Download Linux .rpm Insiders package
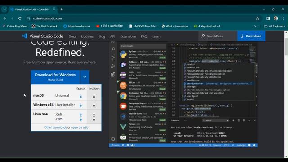 coord(94,119)
